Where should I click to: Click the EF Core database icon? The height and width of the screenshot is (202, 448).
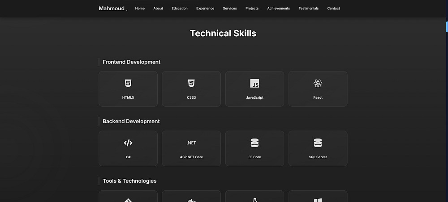(x=254, y=143)
